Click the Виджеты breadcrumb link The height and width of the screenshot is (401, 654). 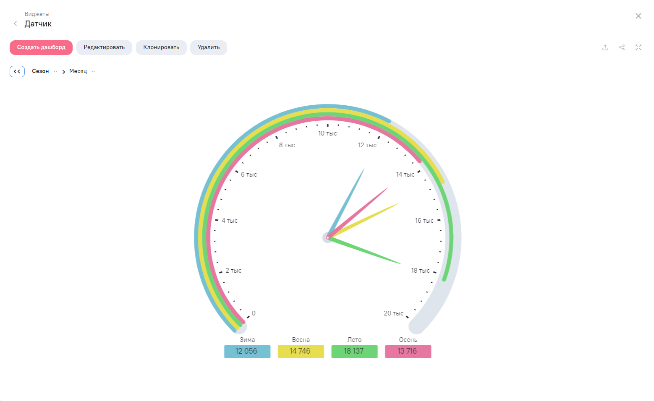coord(37,14)
